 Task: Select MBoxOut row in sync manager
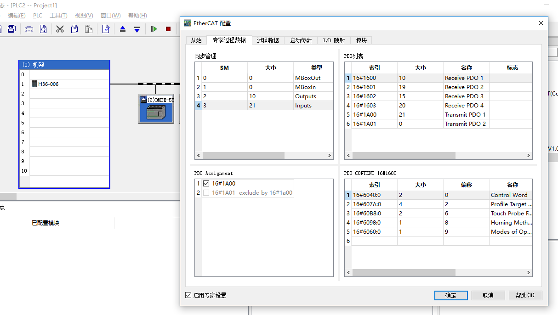pyautogui.click(x=264, y=78)
